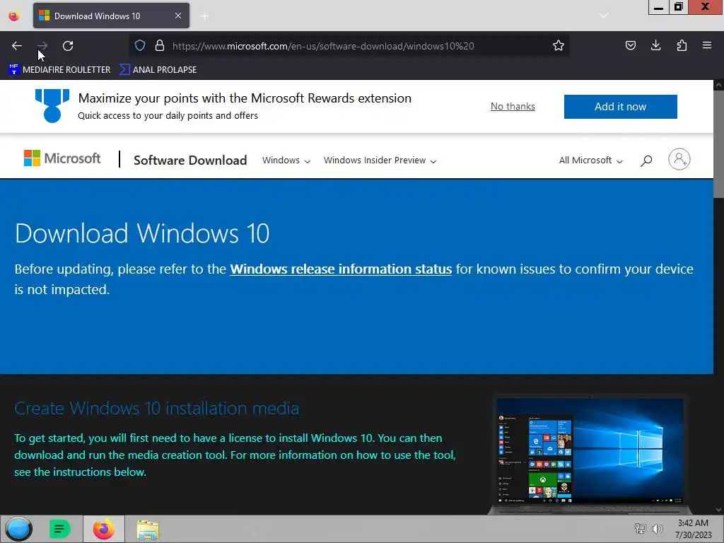Sign in with the account icon
The height and width of the screenshot is (543, 724).
pos(679,159)
